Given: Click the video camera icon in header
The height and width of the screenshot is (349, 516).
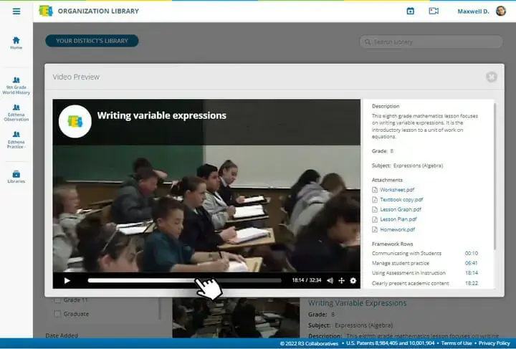Looking at the screenshot, I should [434, 11].
